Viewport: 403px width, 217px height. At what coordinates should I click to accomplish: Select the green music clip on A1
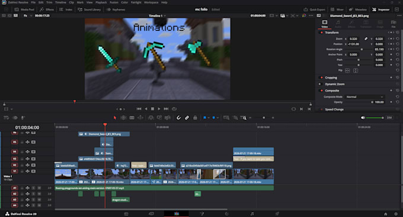pyautogui.click(x=164, y=188)
